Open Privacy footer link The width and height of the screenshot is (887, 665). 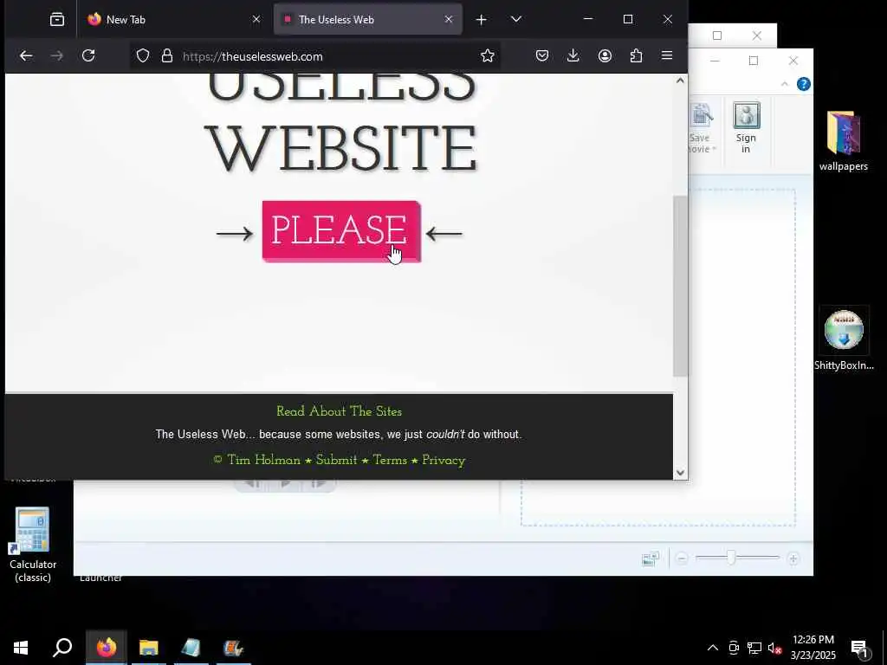click(x=443, y=460)
